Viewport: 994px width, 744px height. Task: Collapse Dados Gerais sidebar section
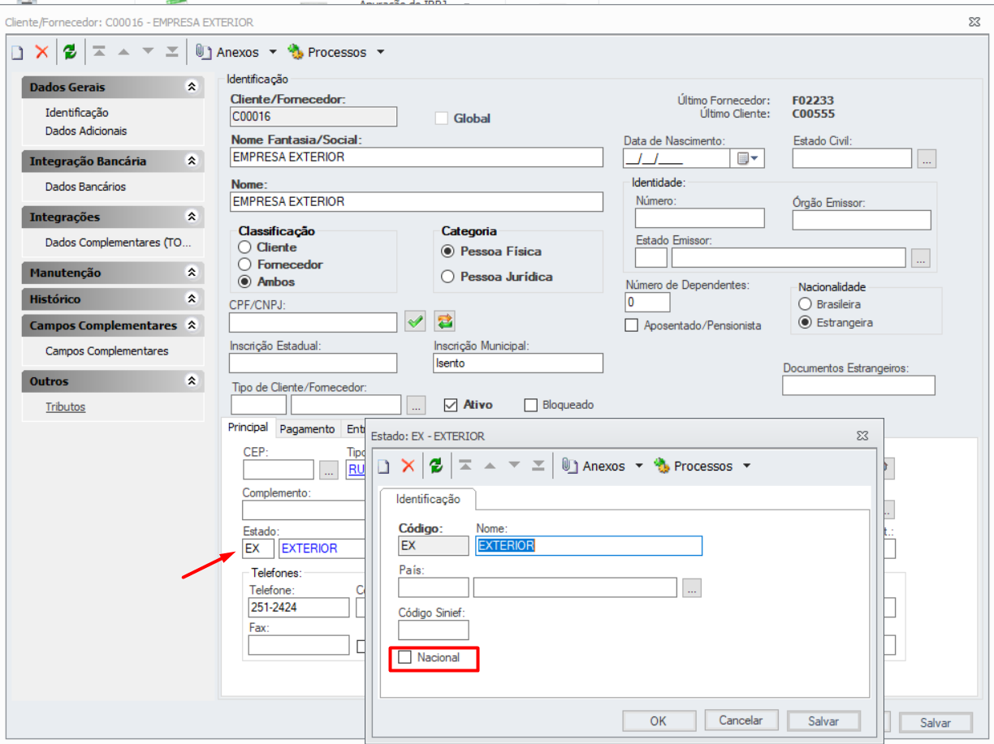[x=192, y=87]
